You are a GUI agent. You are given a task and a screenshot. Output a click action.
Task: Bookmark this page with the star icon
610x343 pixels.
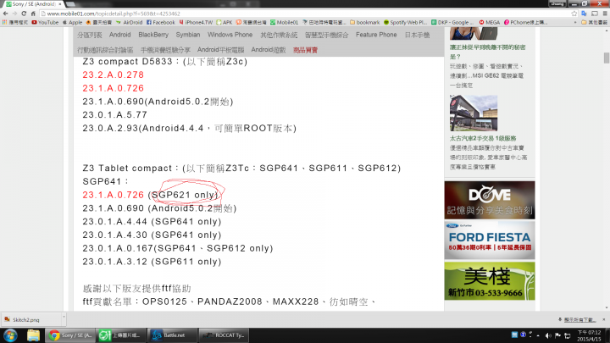point(574,14)
